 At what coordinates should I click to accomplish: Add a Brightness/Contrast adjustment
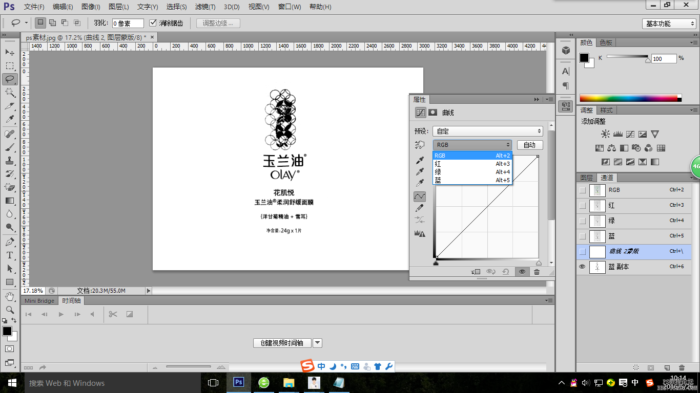click(x=606, y=134)
